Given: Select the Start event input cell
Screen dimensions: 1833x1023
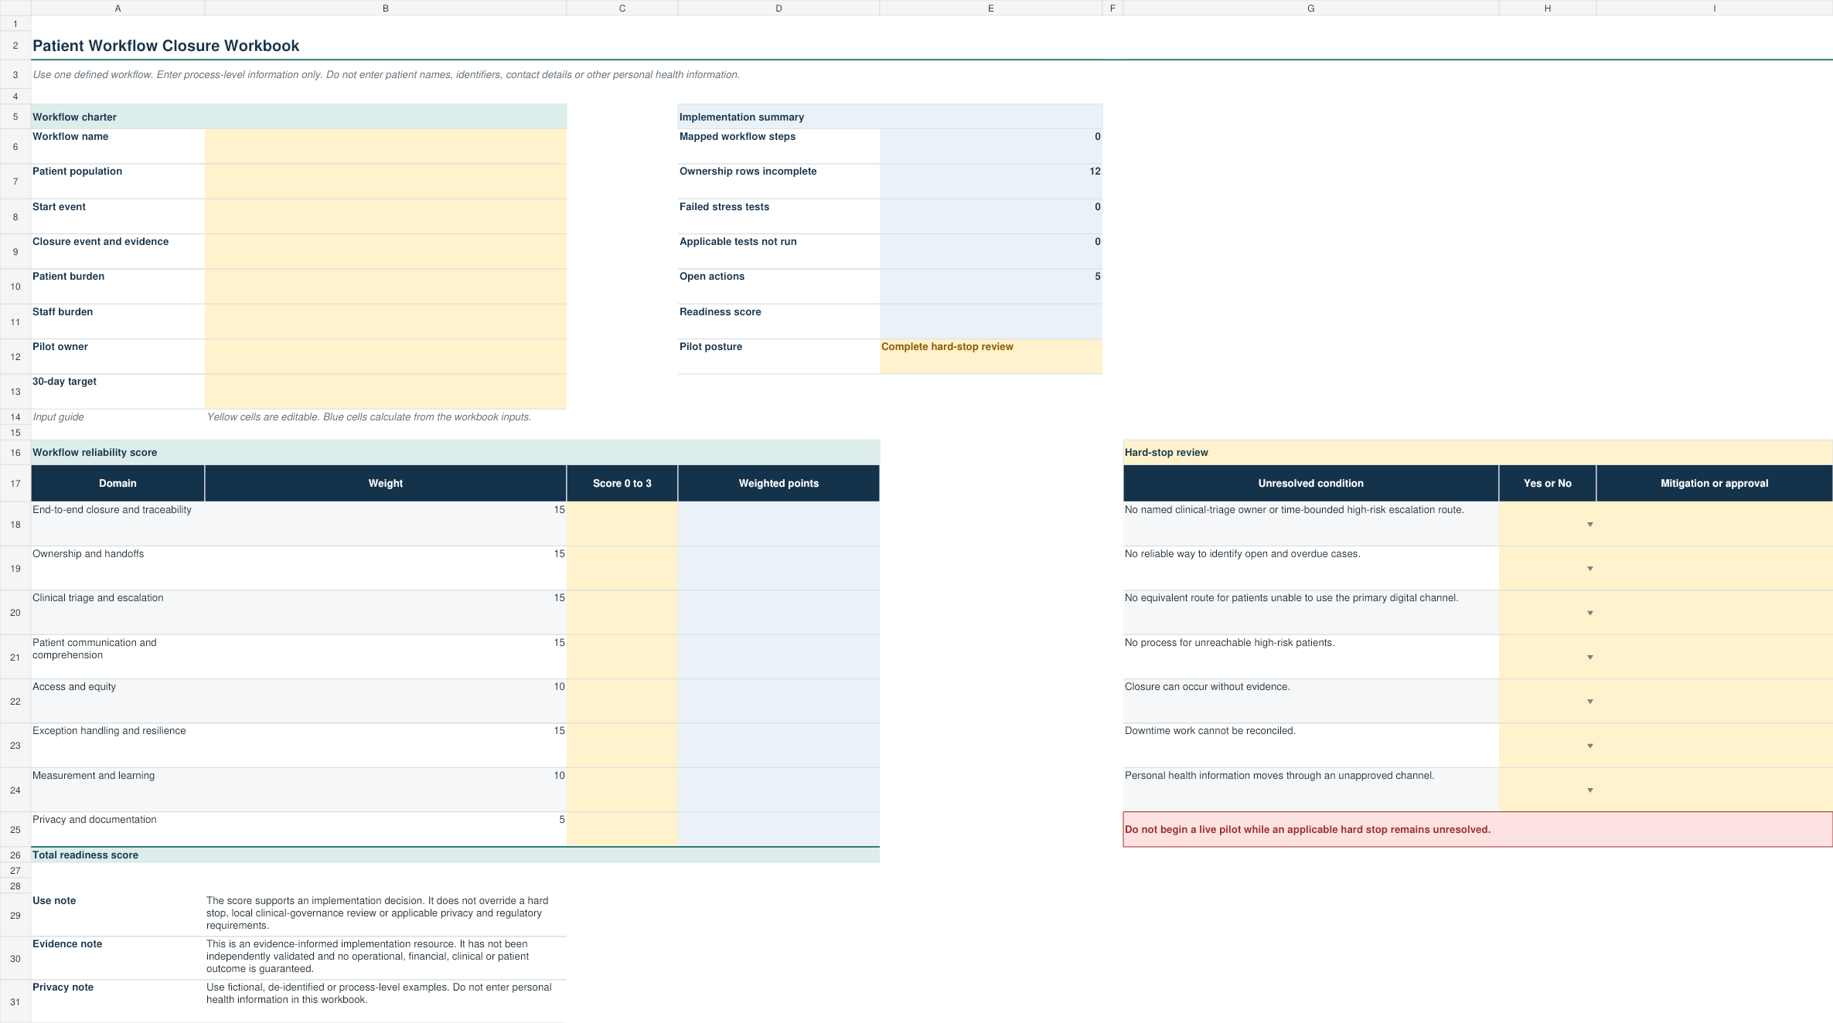Looking at the screenshot, I should click(x=385, y=216).
